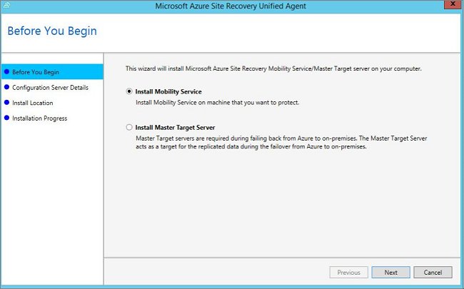Click the window title 'Microsoft Azure Site Recovery Unified Agent'
464x289 pixels.
[231, 6]
